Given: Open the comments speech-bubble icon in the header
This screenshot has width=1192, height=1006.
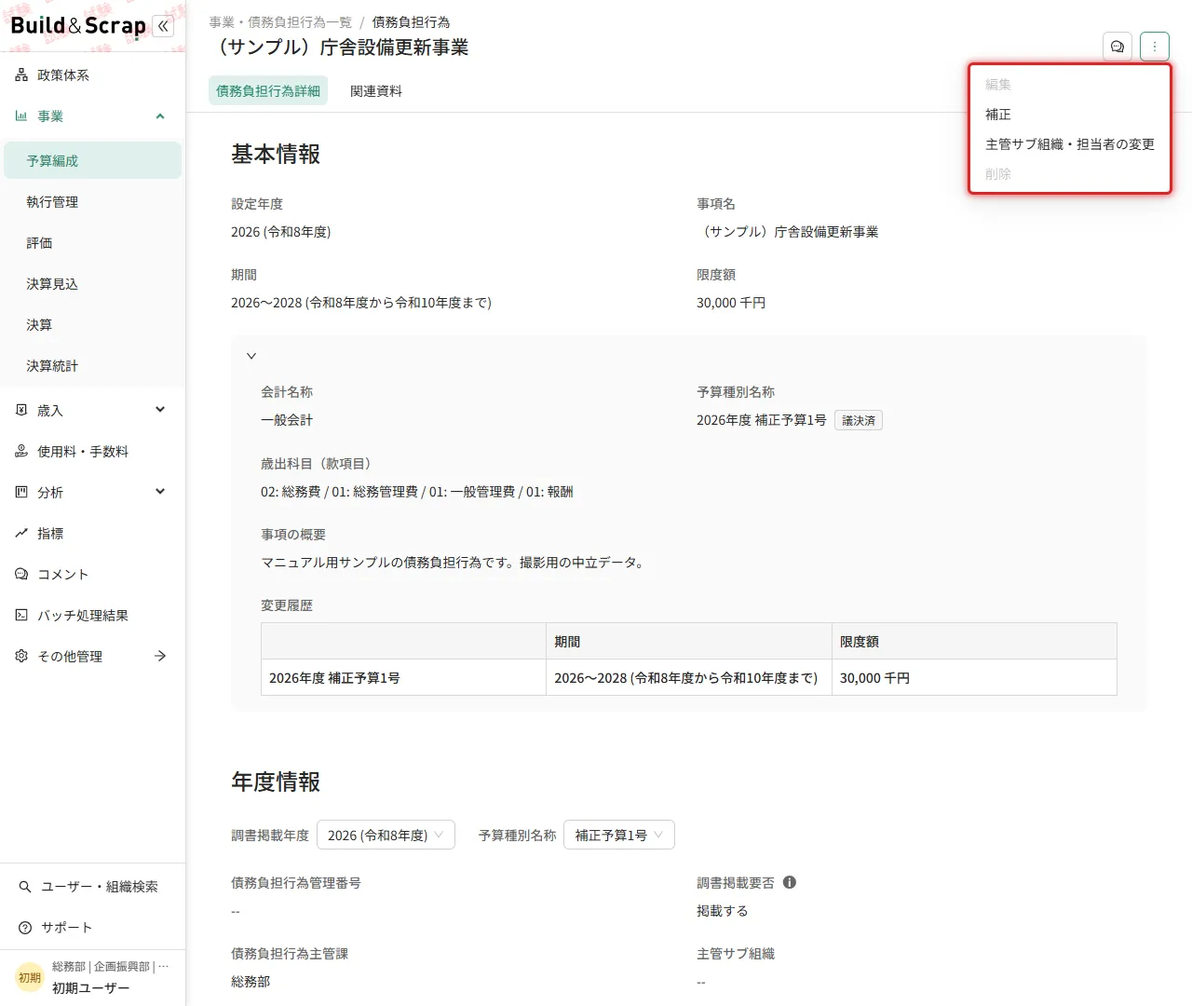Looking at the screenshot, I should pos(1117,47).
